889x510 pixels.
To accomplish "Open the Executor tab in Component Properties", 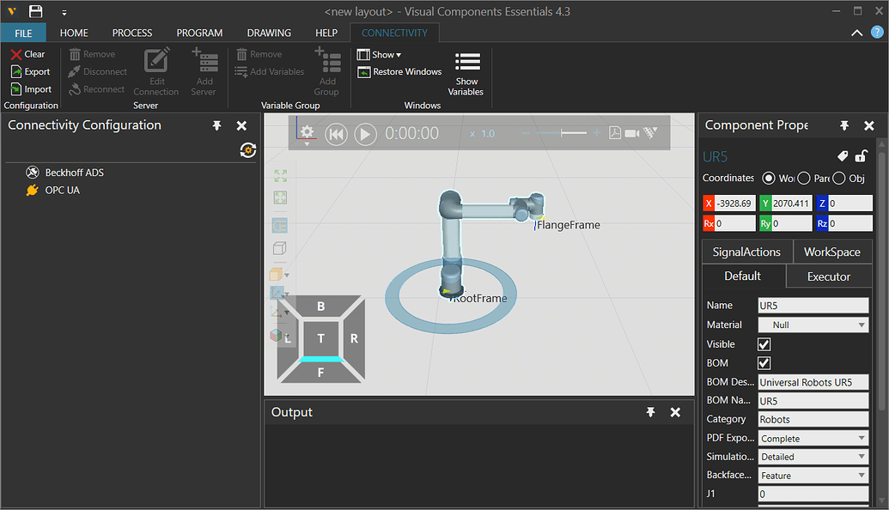I will click(827, 276).
